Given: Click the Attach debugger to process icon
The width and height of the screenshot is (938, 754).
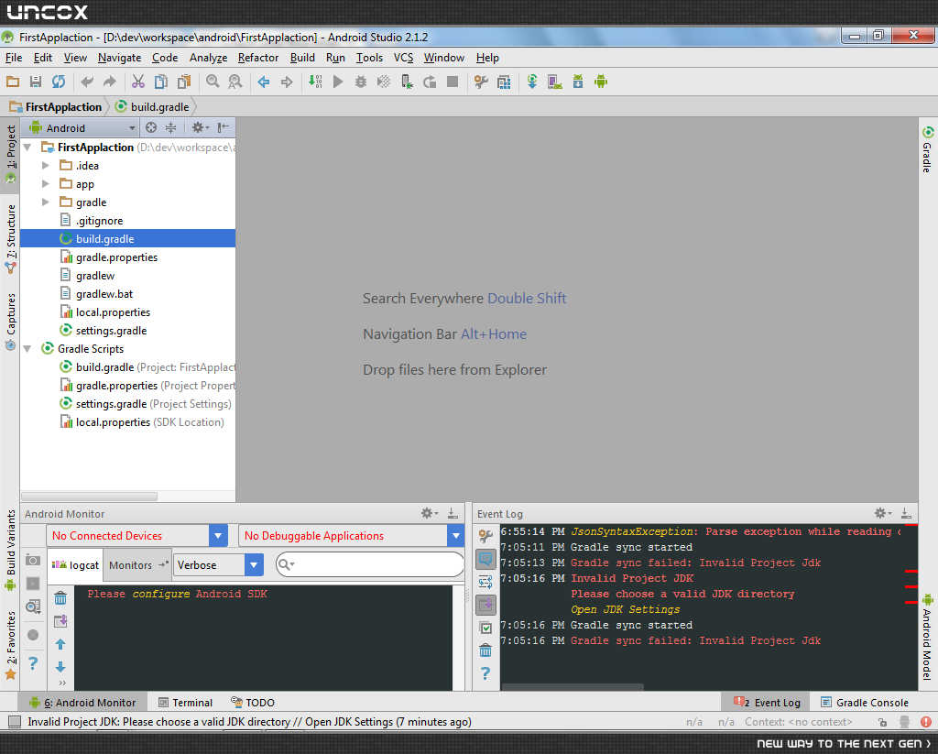Looking at the screenshot, I should tap(407, 82).
